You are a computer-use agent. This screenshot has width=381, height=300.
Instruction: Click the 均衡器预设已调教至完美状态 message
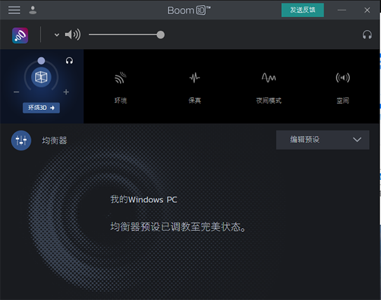point(178,227)
